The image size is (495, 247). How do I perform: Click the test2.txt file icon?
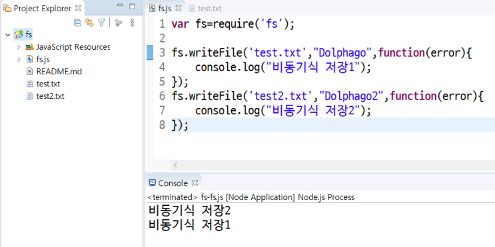pyautogui.click(x=30, y=96)
